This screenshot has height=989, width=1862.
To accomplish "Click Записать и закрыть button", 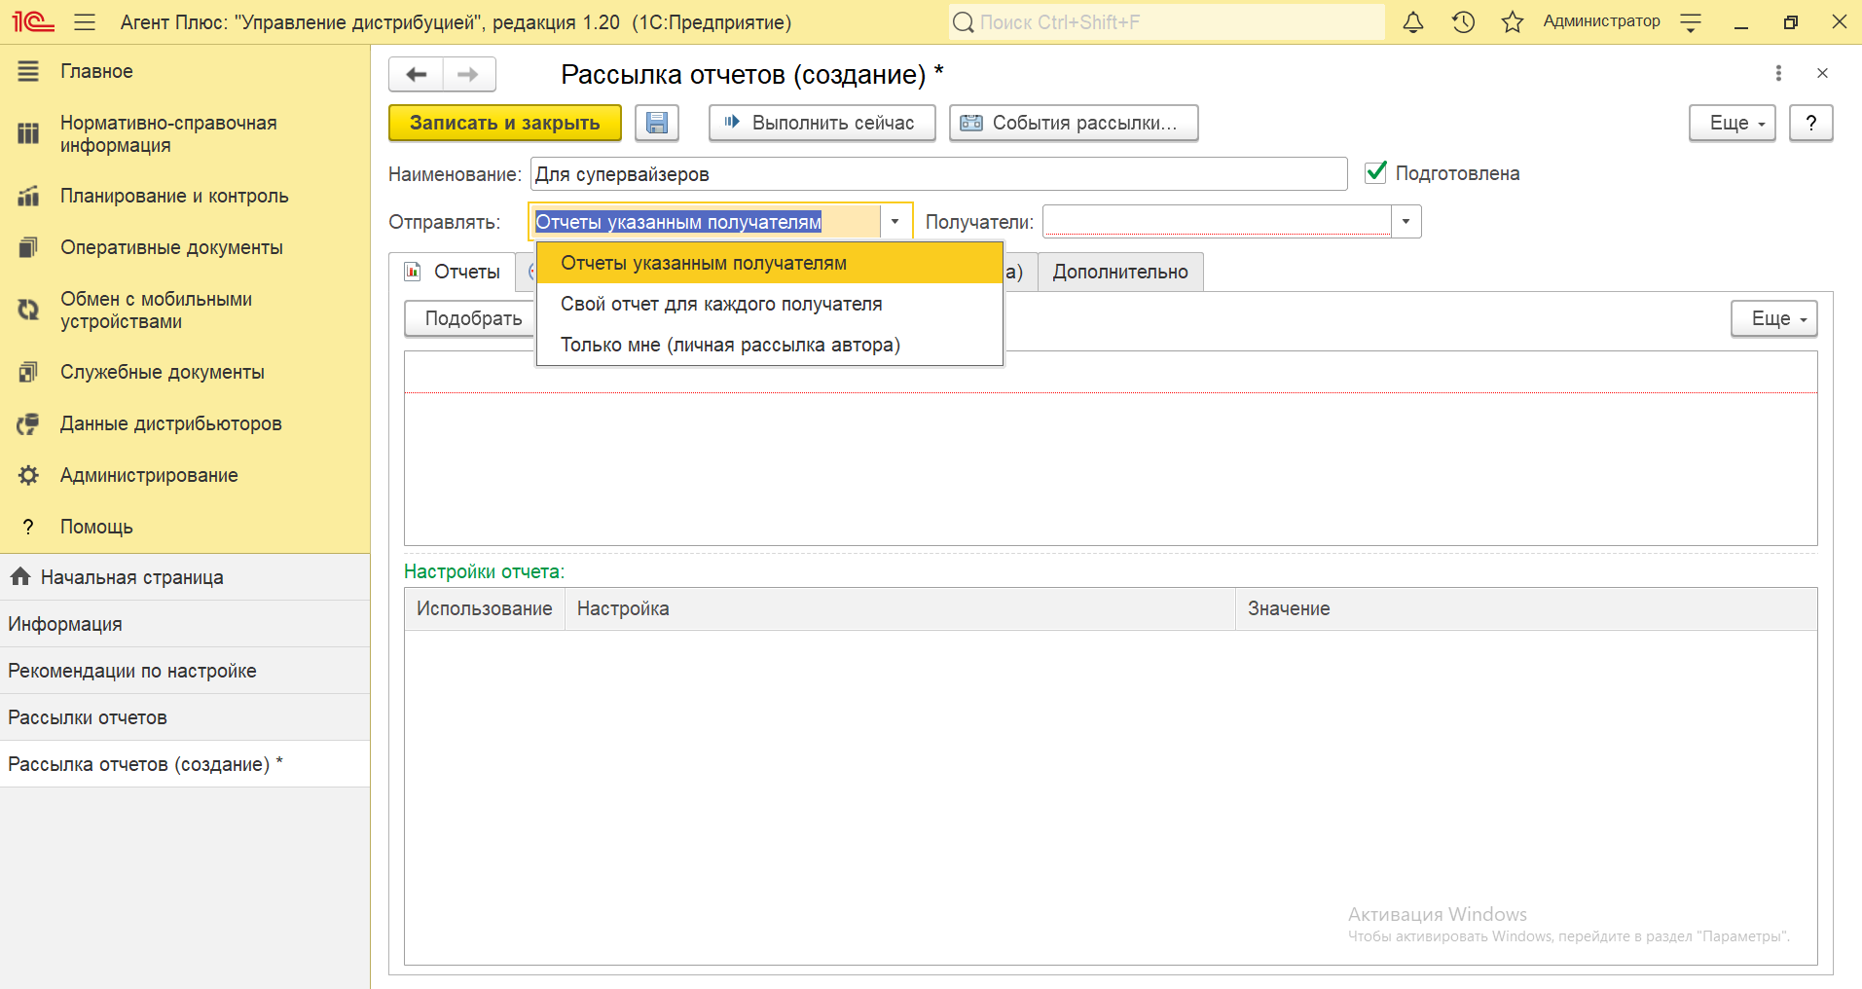I will tap(505, 123).
